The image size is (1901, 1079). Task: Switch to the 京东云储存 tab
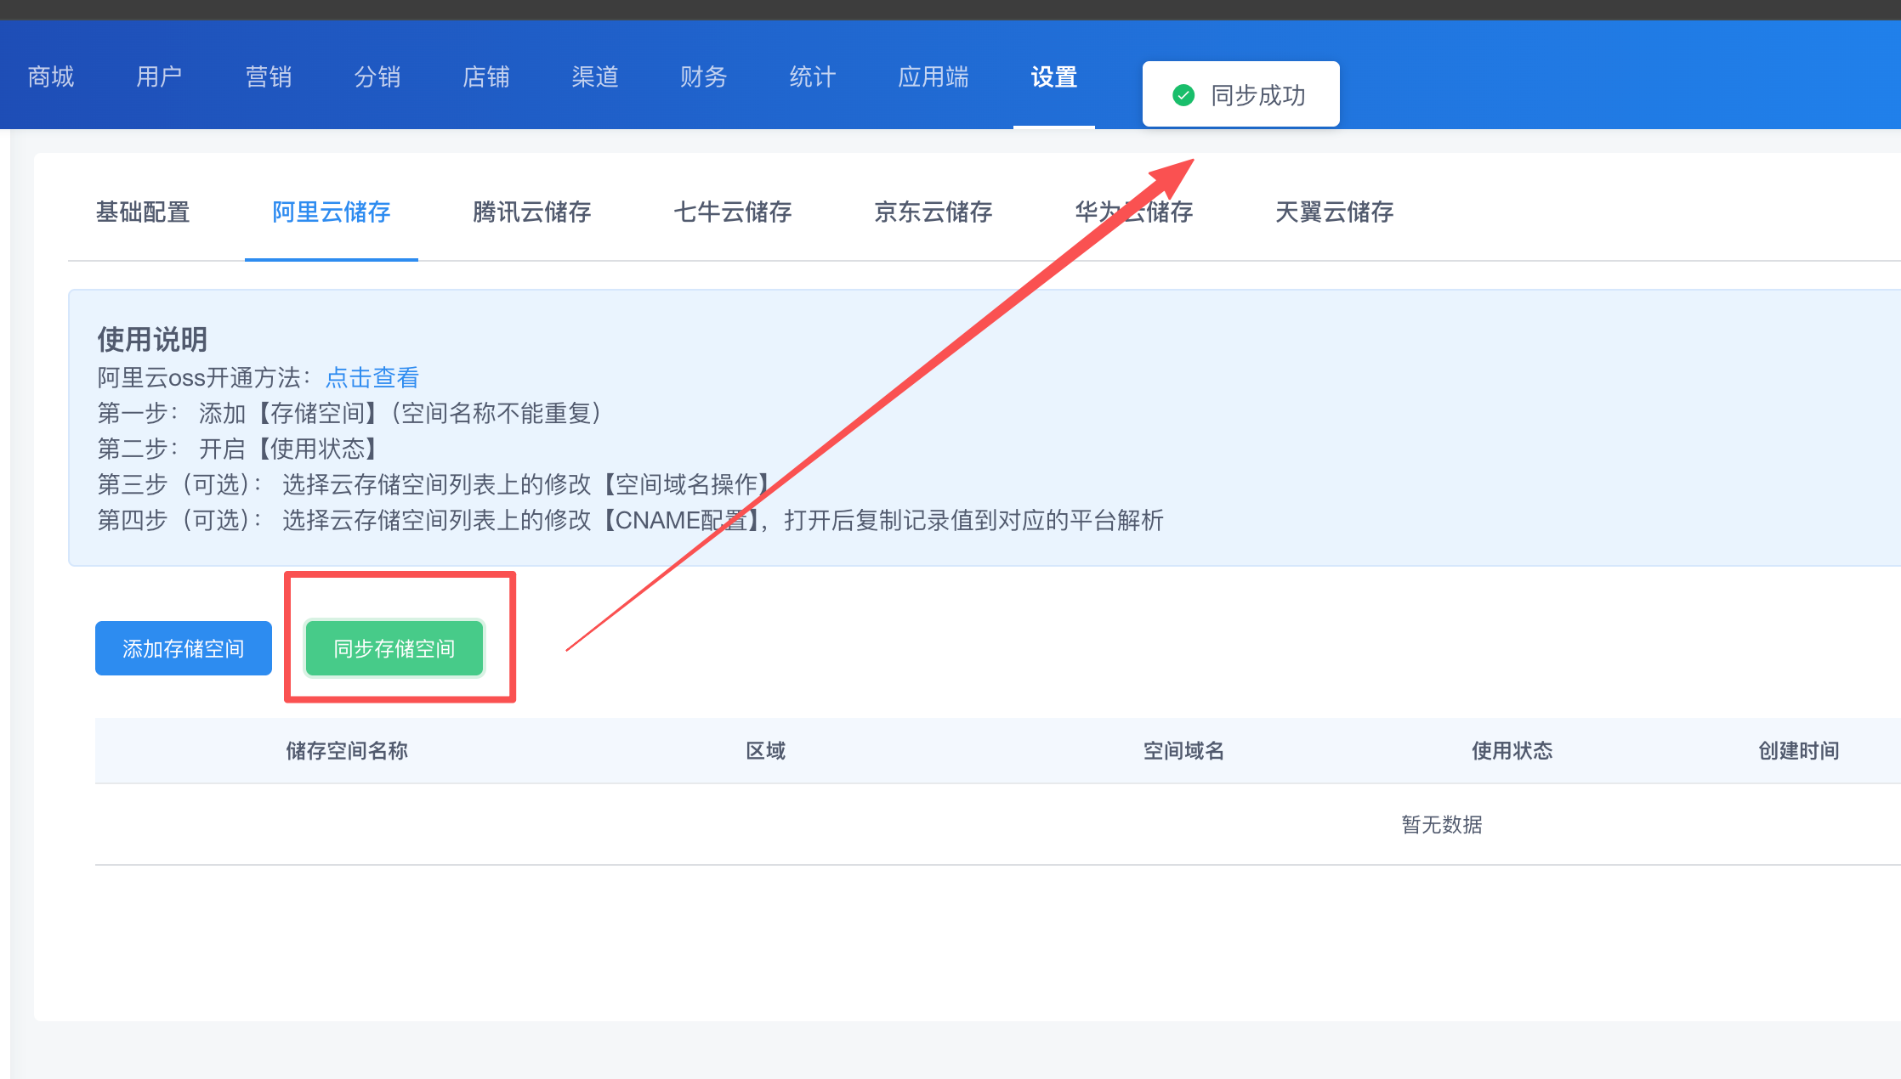[x=933, y=212]
